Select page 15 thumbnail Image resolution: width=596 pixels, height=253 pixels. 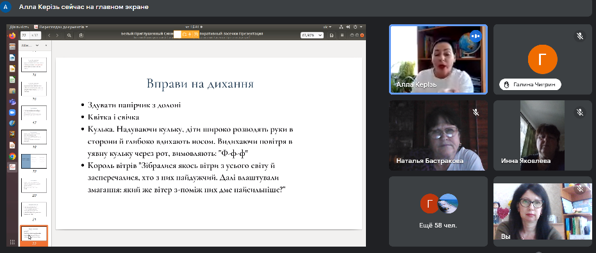click(33, 65)
